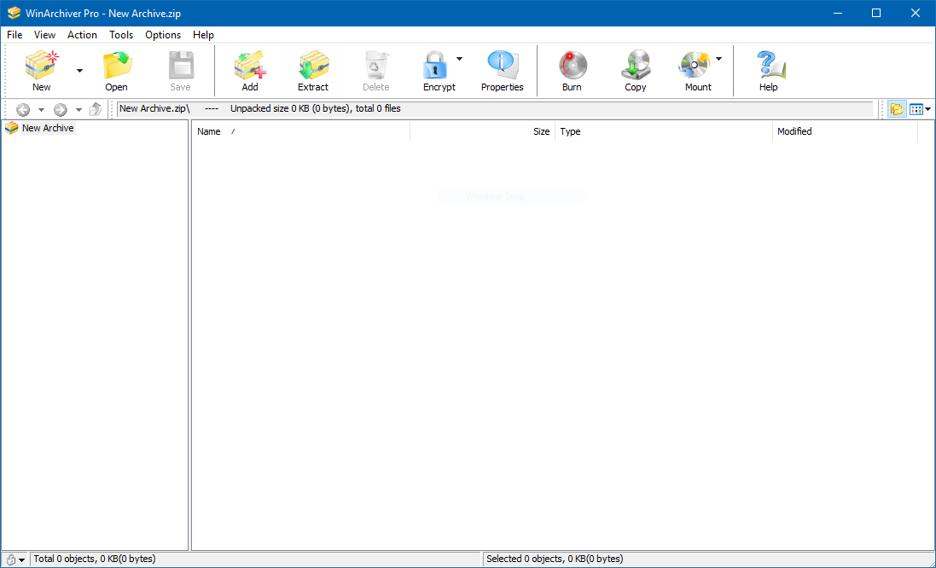Open the Tools menu
This screenshot has height=568, width=936.
(x=121, y=35)
